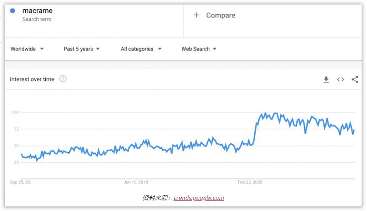Screen dimensions: 367x211
Task: Click the 100 value axis label
Action: (15, 113)
